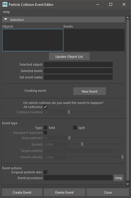This screenshot has height=198, width=131.
Task: Click the 'Creating event' status text
Action: (35, 91)
